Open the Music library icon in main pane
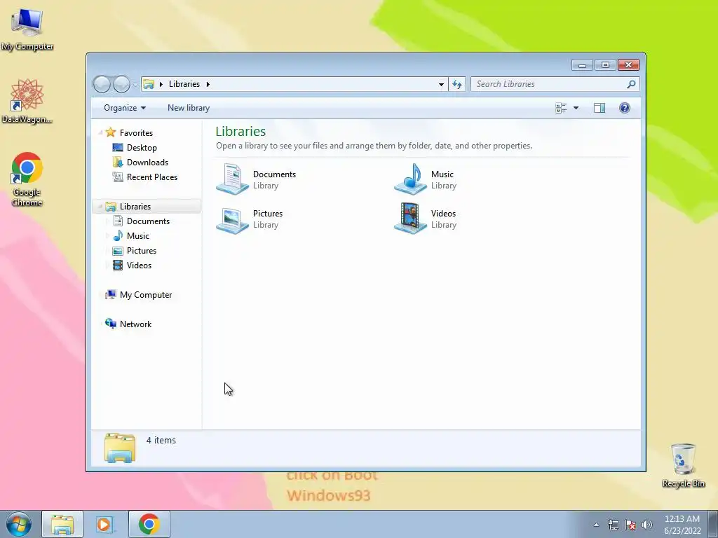 click(x=410, y=179)
